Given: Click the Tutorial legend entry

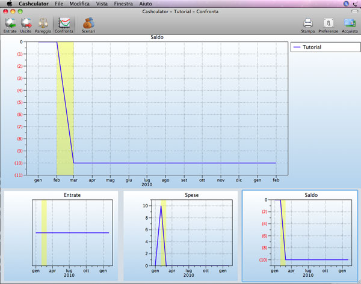Looking at the screenshot, I should [x=311, y=47].
